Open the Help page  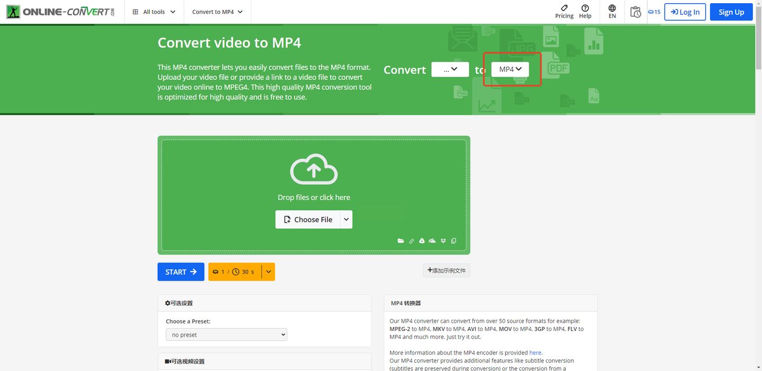585,12
